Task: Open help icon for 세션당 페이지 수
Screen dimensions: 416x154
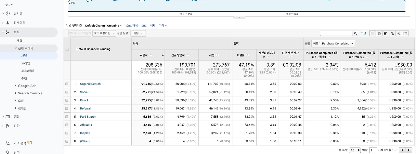Action: (x=267, y=57)
